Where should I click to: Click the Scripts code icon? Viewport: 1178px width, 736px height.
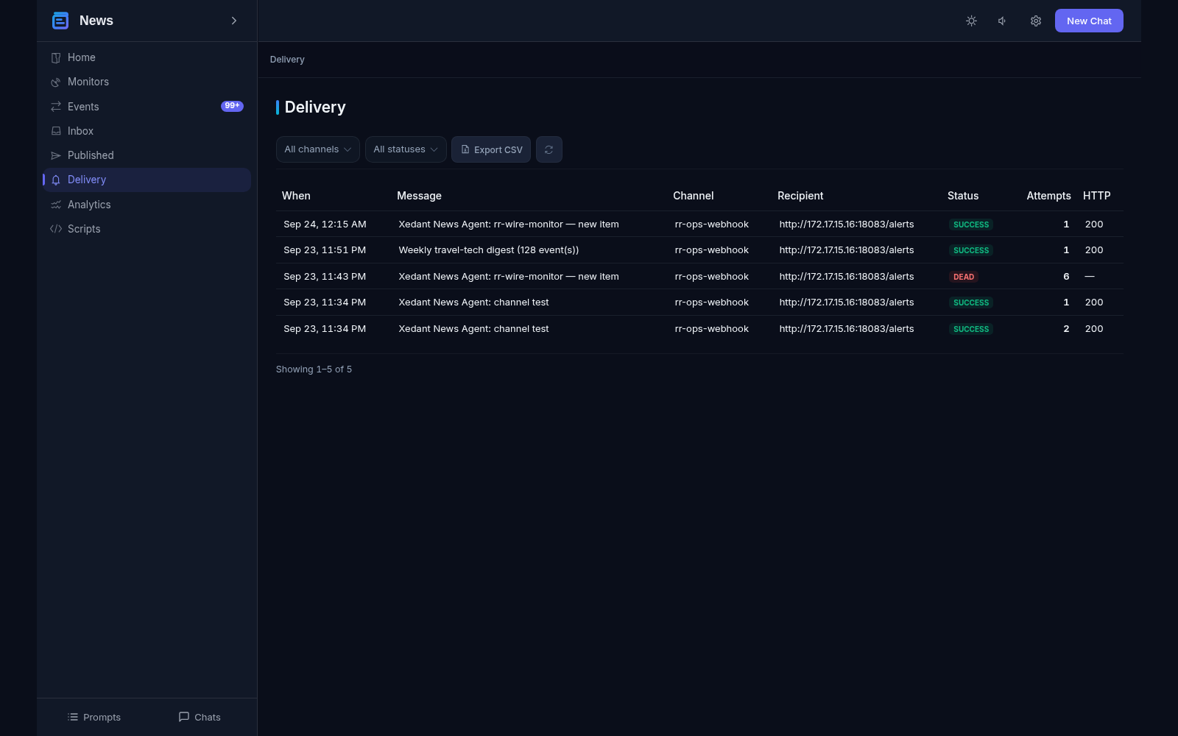(56, 229)
